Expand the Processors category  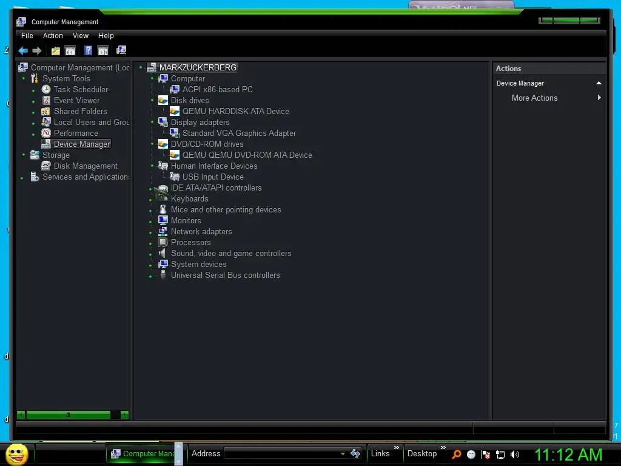click(150, 244)
